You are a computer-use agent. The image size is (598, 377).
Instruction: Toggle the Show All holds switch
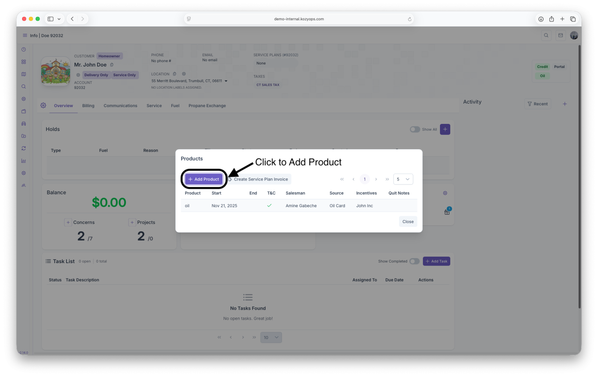(415, 129)
